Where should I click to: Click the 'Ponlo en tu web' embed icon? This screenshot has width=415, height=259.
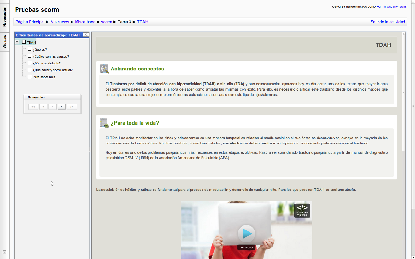[x=302, y=210]
